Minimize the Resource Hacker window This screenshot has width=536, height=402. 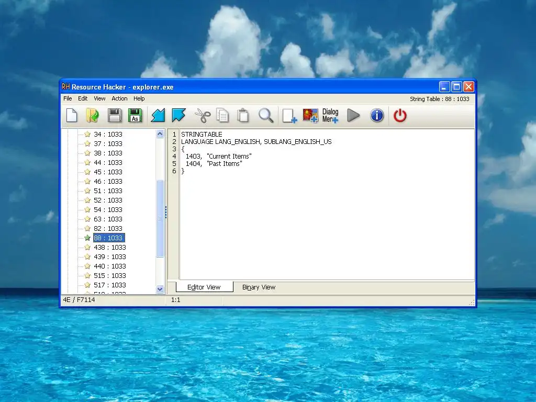click(444, 86)
